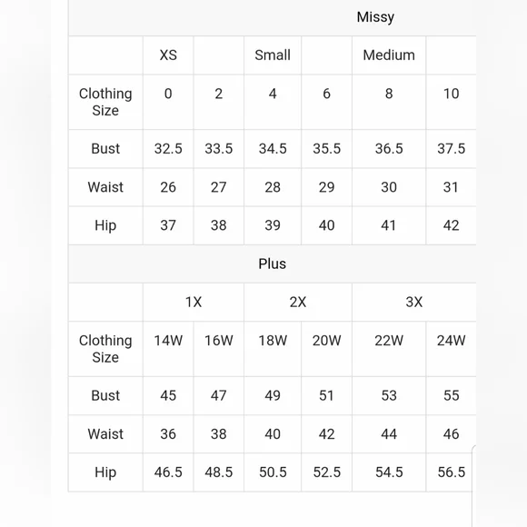Select the 3X size column header
Image resolution: width=527 pixels, height=527 pixels.
pos(414,302)
